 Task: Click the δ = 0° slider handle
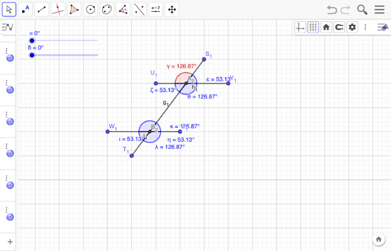(x=32, y=55)
